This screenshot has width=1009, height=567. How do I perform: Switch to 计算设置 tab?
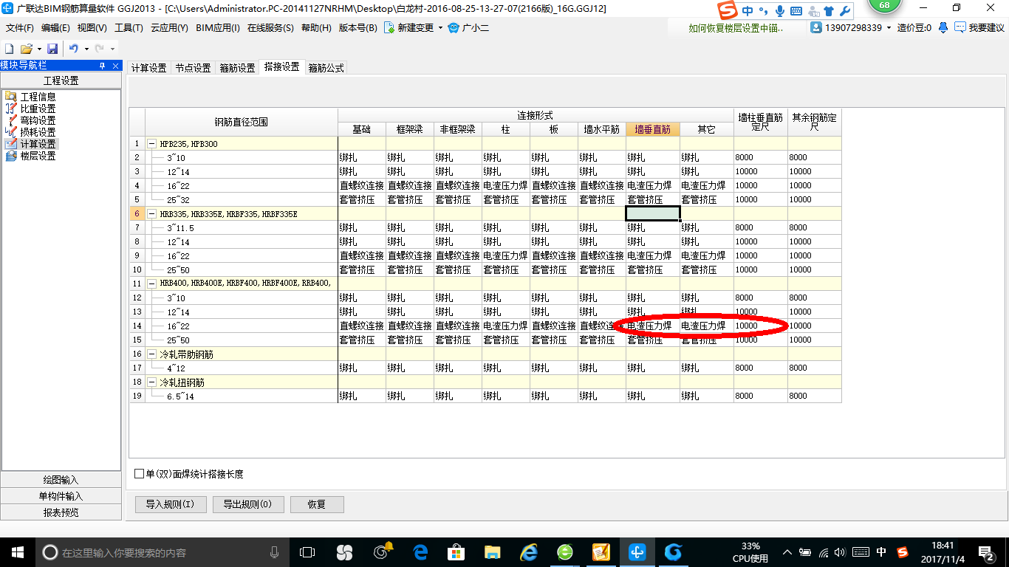(x=149, y=68)
